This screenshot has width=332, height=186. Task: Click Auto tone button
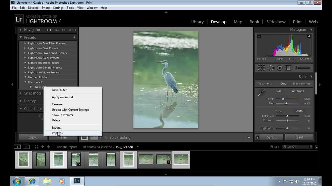point(299,111)
